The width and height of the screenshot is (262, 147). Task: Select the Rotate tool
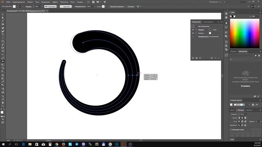3,55
